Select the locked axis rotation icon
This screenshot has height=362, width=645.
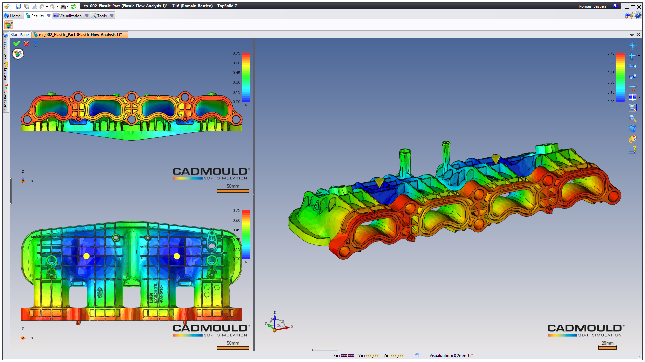coord(632,87)
